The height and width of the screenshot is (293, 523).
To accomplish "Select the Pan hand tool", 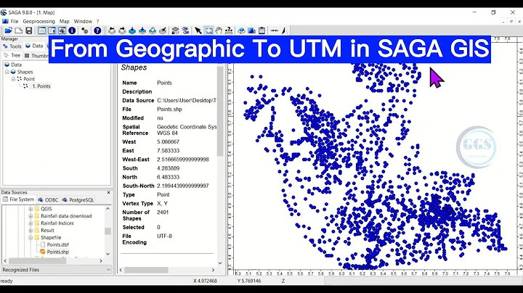I will (x=219, y=30).
